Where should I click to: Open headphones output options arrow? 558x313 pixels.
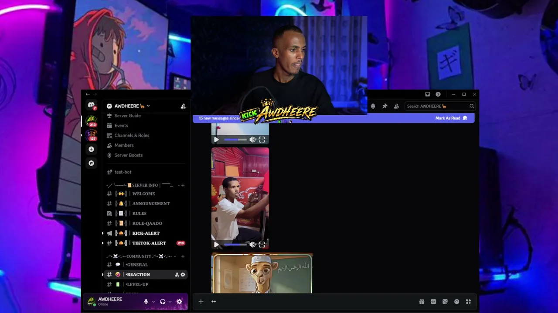point(170,302)
